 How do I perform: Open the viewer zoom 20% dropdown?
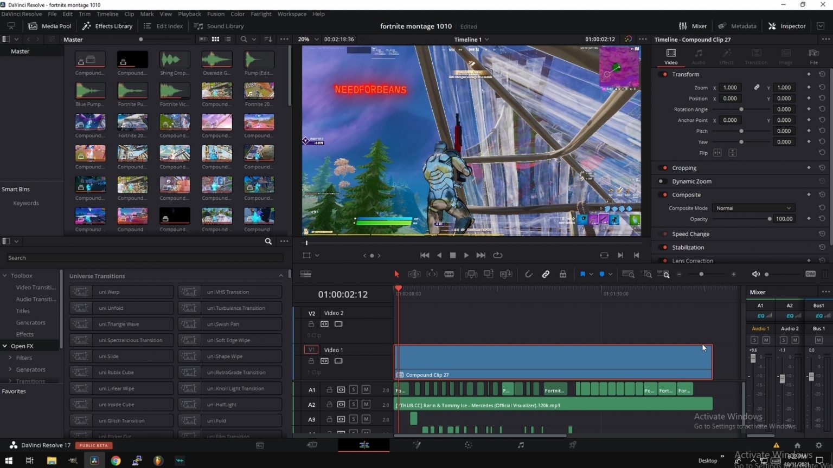point(306,39)
